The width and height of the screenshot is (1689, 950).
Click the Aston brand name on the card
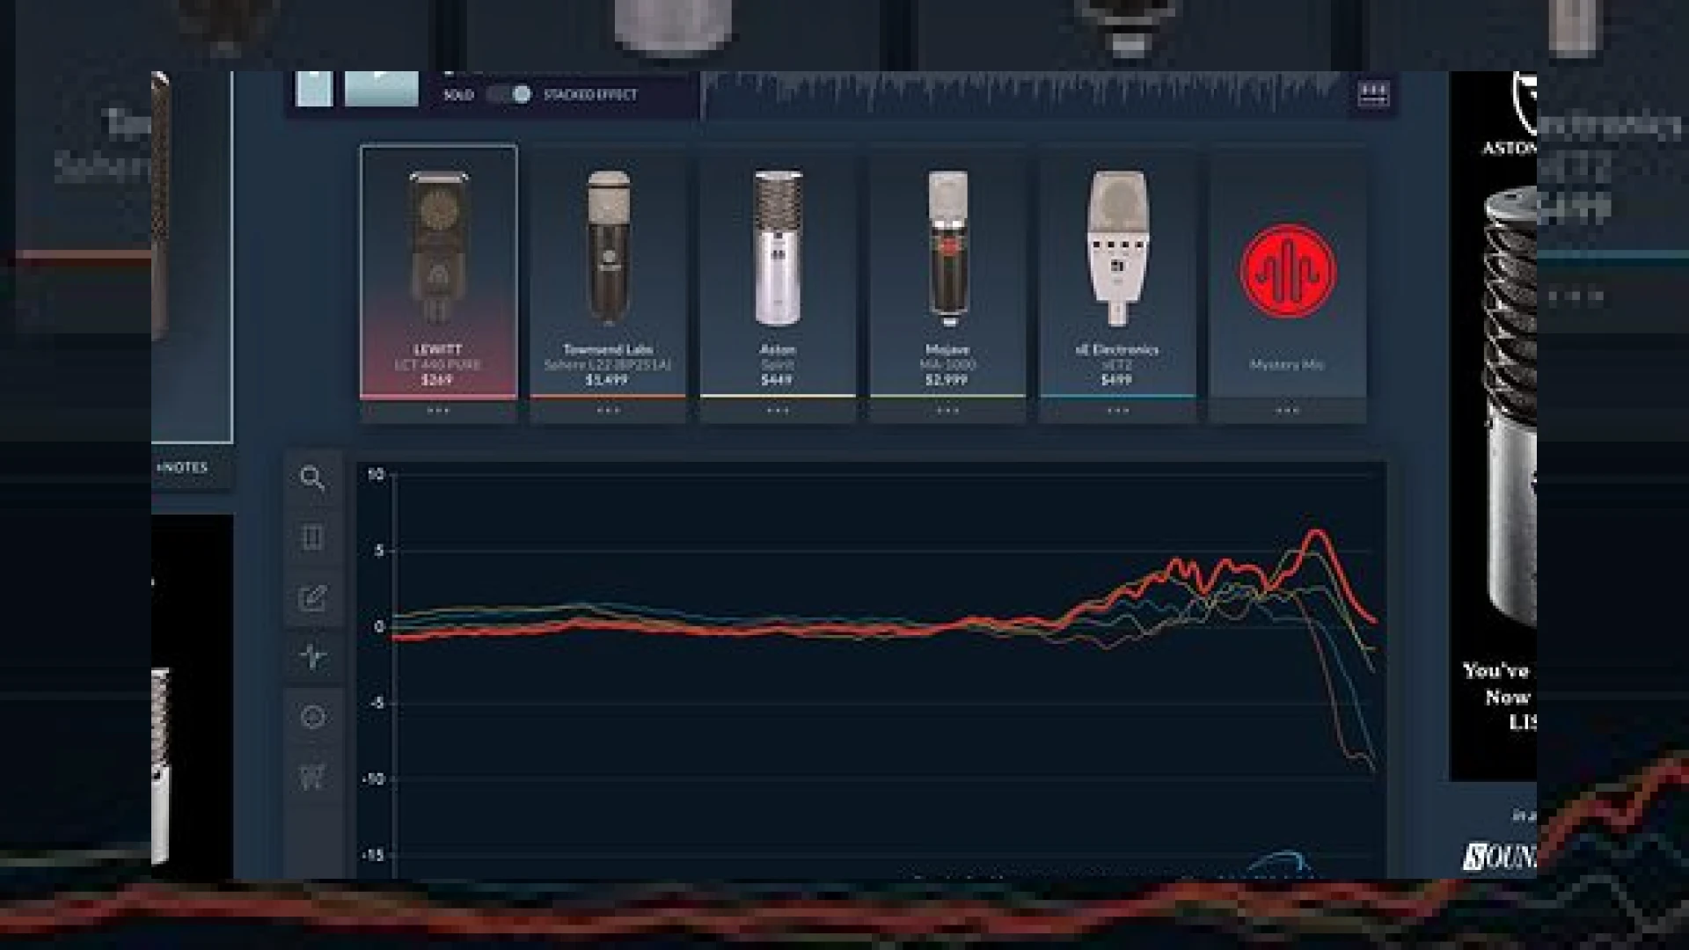778,349
